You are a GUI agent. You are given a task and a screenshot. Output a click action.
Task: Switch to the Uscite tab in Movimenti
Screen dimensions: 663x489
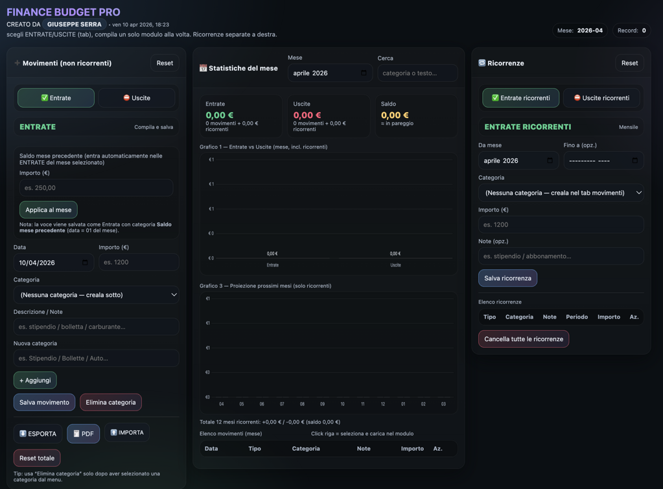point(137,98)
